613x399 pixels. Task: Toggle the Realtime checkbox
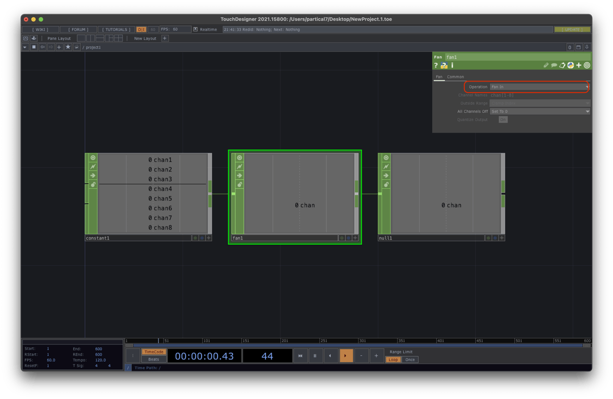pos(195,29)
